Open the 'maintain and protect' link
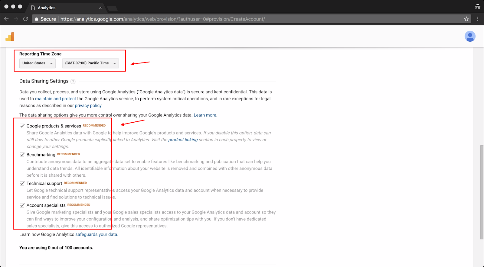The height and width of the screenshot is (267, 484). [x=55, y=99]
